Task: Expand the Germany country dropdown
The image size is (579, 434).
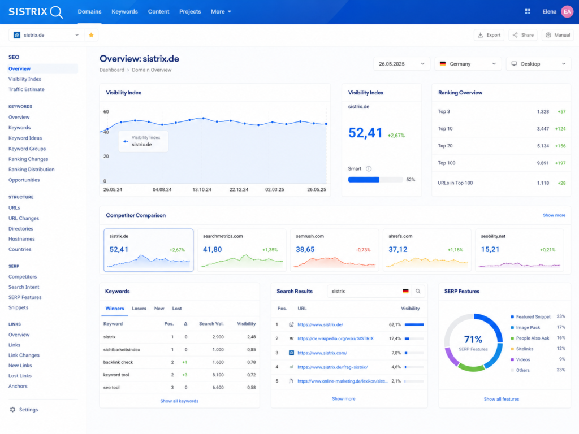Action: [x=468, y=64]
